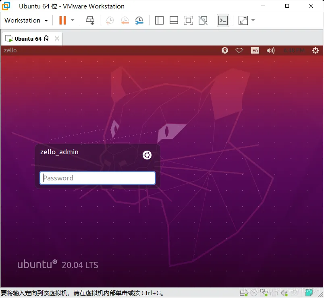Image resolution: width=324 pixels, height=298 pixels.
Task: Click the network adapter status icon
Action: (264, 293)
